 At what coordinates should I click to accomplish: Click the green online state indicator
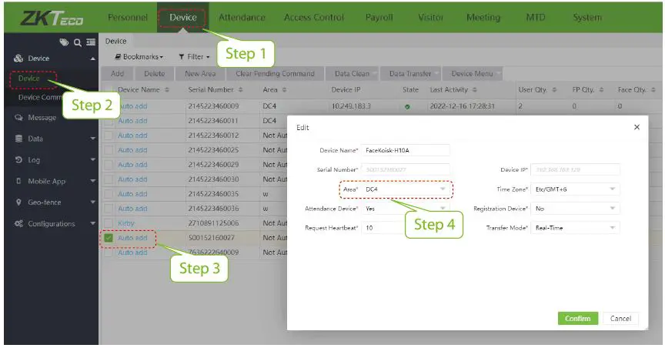pyautogui.click(x=407, y=106)
